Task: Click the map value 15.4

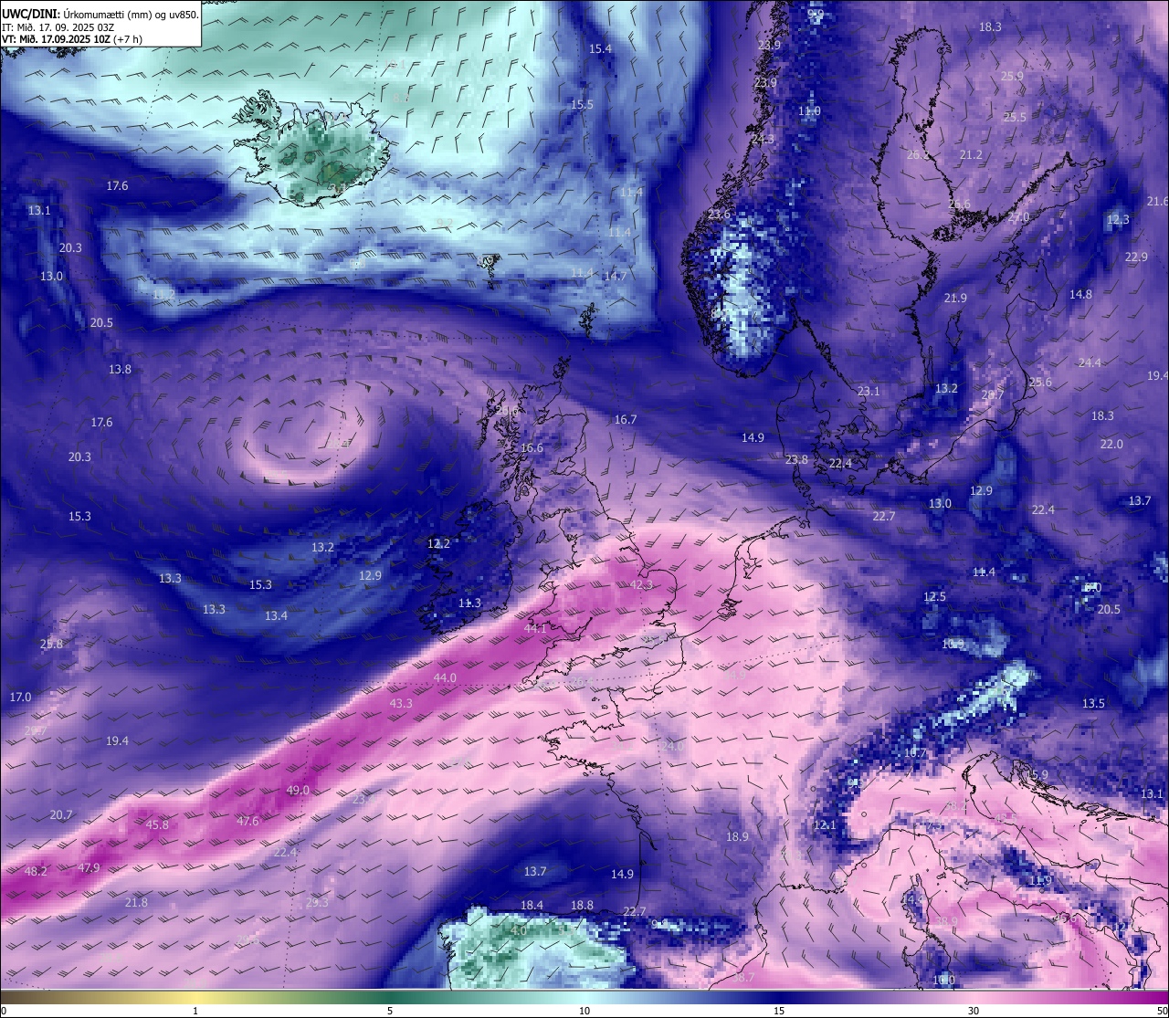Action: (x=600, y=48)
